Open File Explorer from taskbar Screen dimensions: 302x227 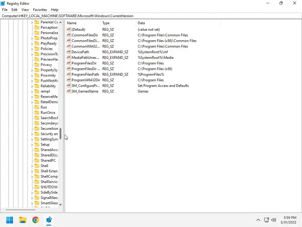pyautogui.click(x=22, y=220)
